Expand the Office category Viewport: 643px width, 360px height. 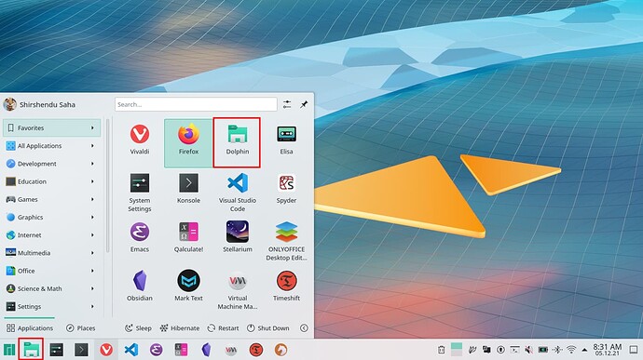51,271
